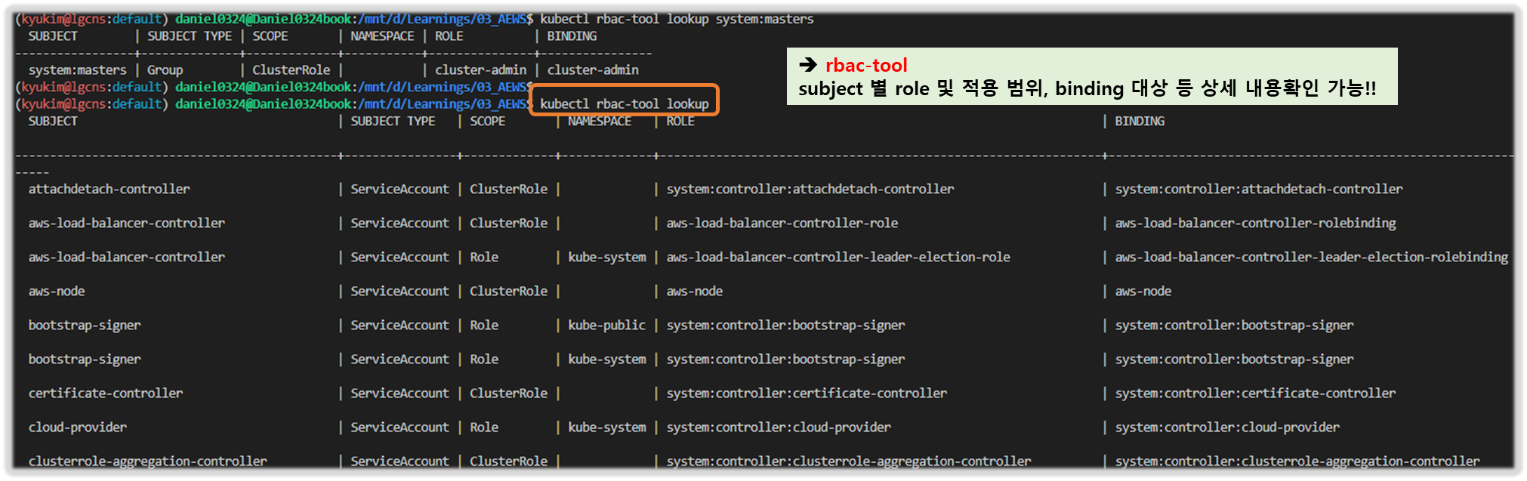The width and height of the screenshot is (1527, 481).
Task: Click the SUBJECT header of the second table
Action: click(53, 121)
